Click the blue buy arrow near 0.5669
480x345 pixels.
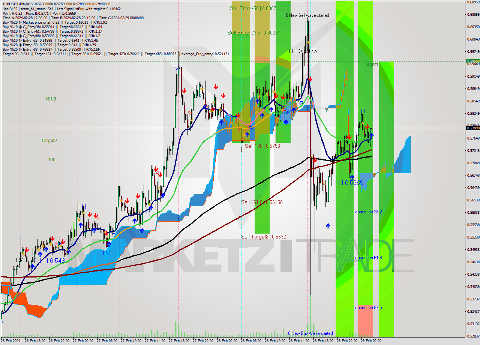[352, 177]
